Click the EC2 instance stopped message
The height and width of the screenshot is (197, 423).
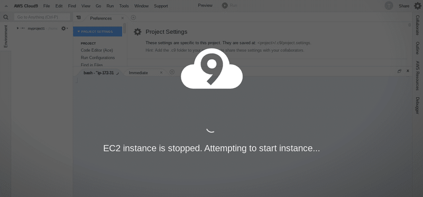click(212, 148)
